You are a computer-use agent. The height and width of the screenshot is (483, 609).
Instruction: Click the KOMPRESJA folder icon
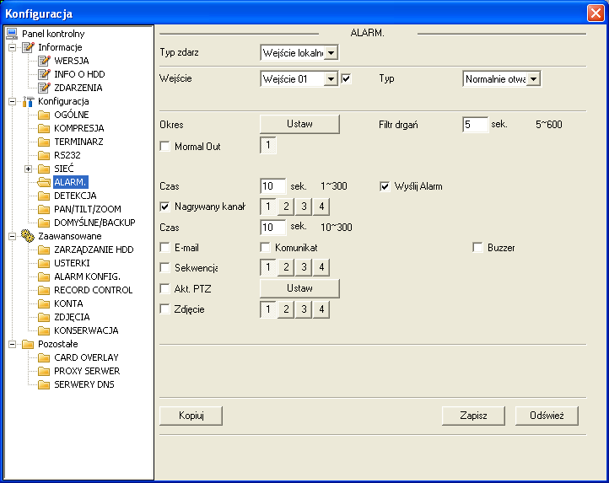44,128
